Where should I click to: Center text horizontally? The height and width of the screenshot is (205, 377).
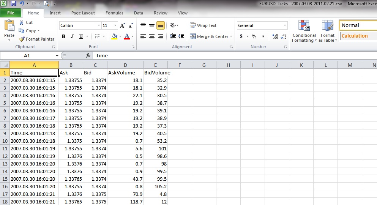(x=152, y=36)
